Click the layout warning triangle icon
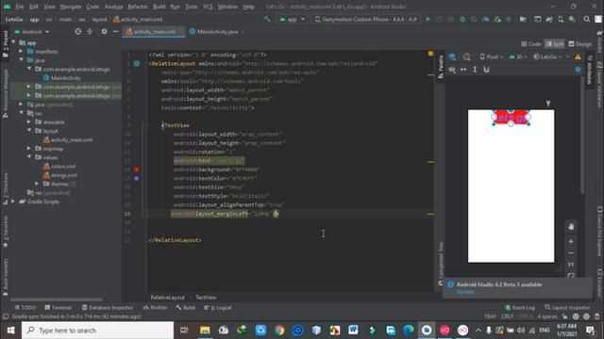The image size is (604, 339). tap(578, 56)
